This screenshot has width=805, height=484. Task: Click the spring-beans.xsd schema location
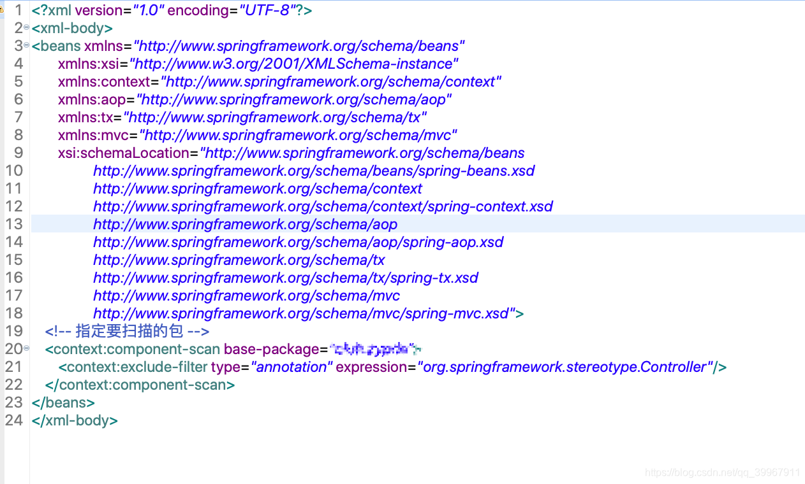[314, 171]
